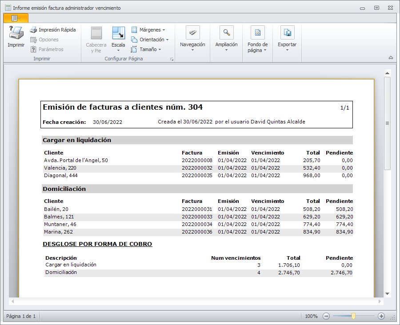Open Configurar Página dialog launcher
The width and height of the screenshot is (400, 325).
click(x=172, y=59)
